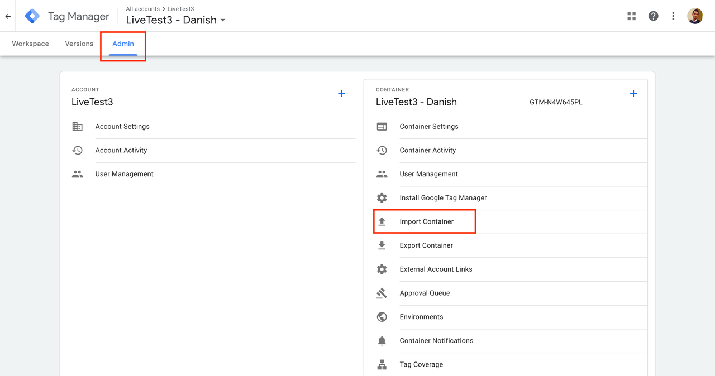
Task: Click the Container Settings window icon
Action: (x=382, y=127)
